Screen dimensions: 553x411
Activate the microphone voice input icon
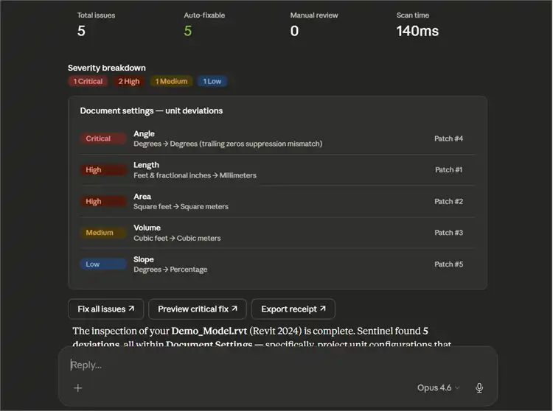(479, 387)
